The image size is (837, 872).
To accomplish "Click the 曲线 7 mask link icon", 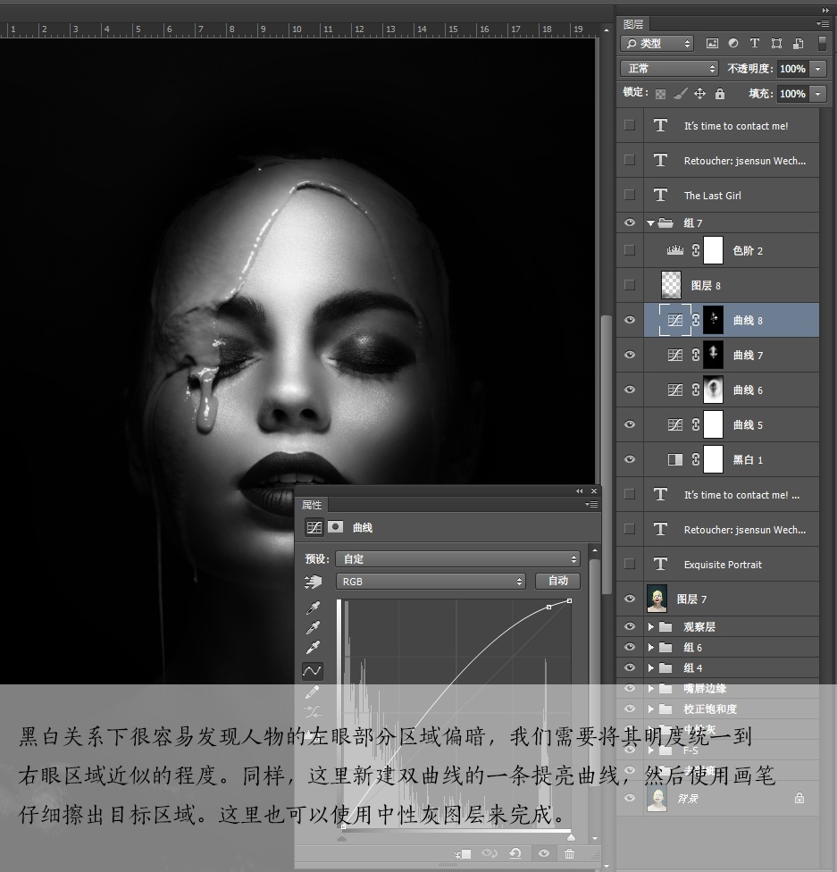I will pyautogui.click(x=696, y=355).
